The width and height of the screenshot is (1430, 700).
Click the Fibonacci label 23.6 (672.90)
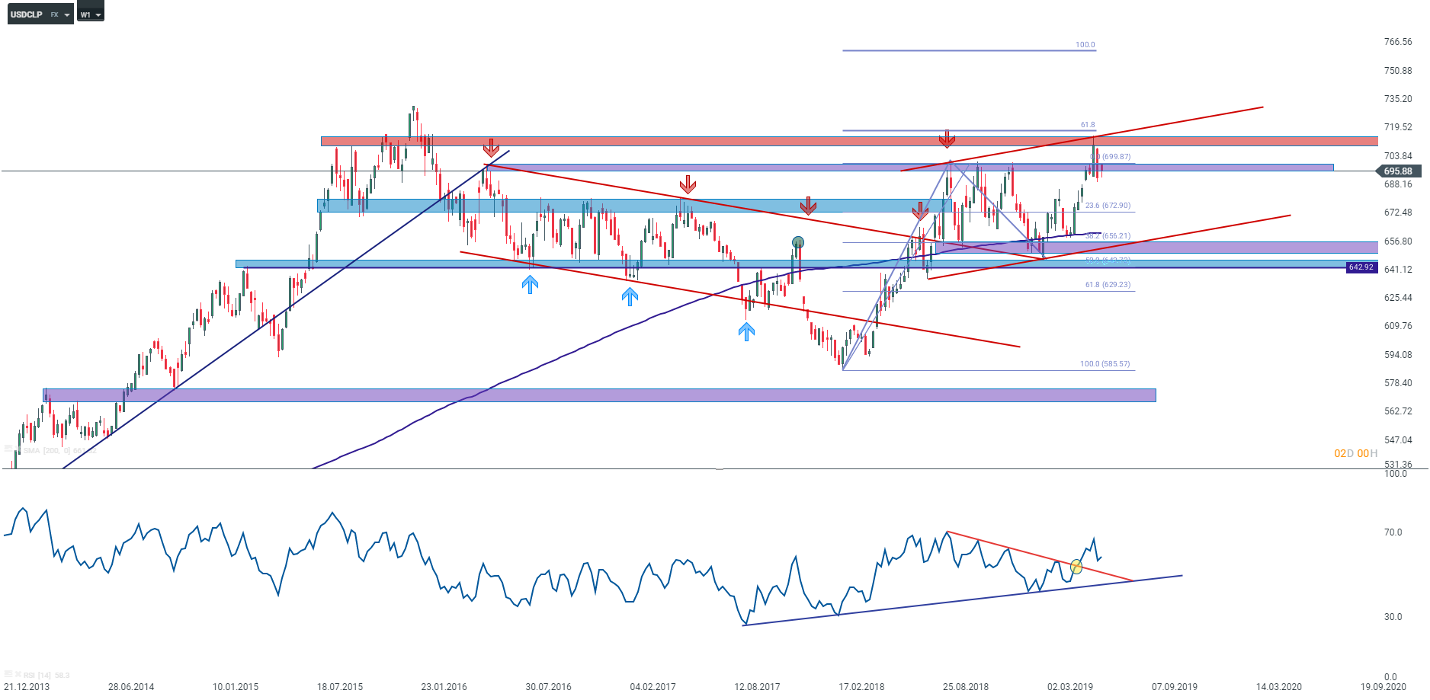(x=1108, y=206)
